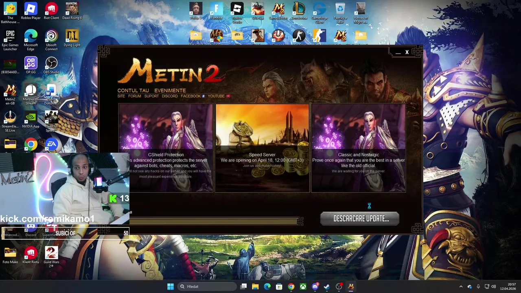The width and height of the screenshot is (521, 293).
Task: Launch OBS Studio from the desktop
Action: 51,66
